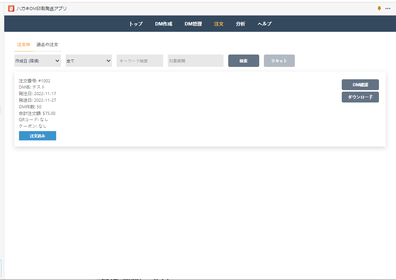Image resolution: width=396 pixels, height=280 pixels.
Task: Open the 全て filter dropdown
Action: pos(89,61)
